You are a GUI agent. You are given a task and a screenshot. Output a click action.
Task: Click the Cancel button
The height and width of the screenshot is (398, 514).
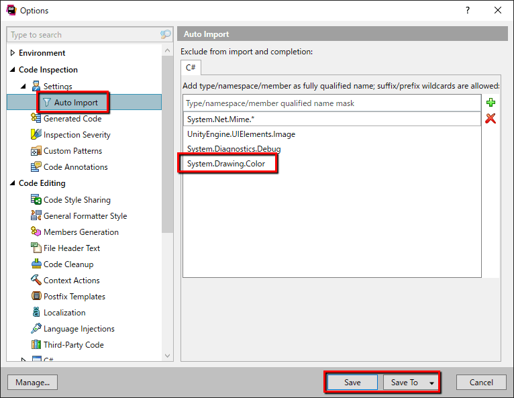[x=481, y=383]
